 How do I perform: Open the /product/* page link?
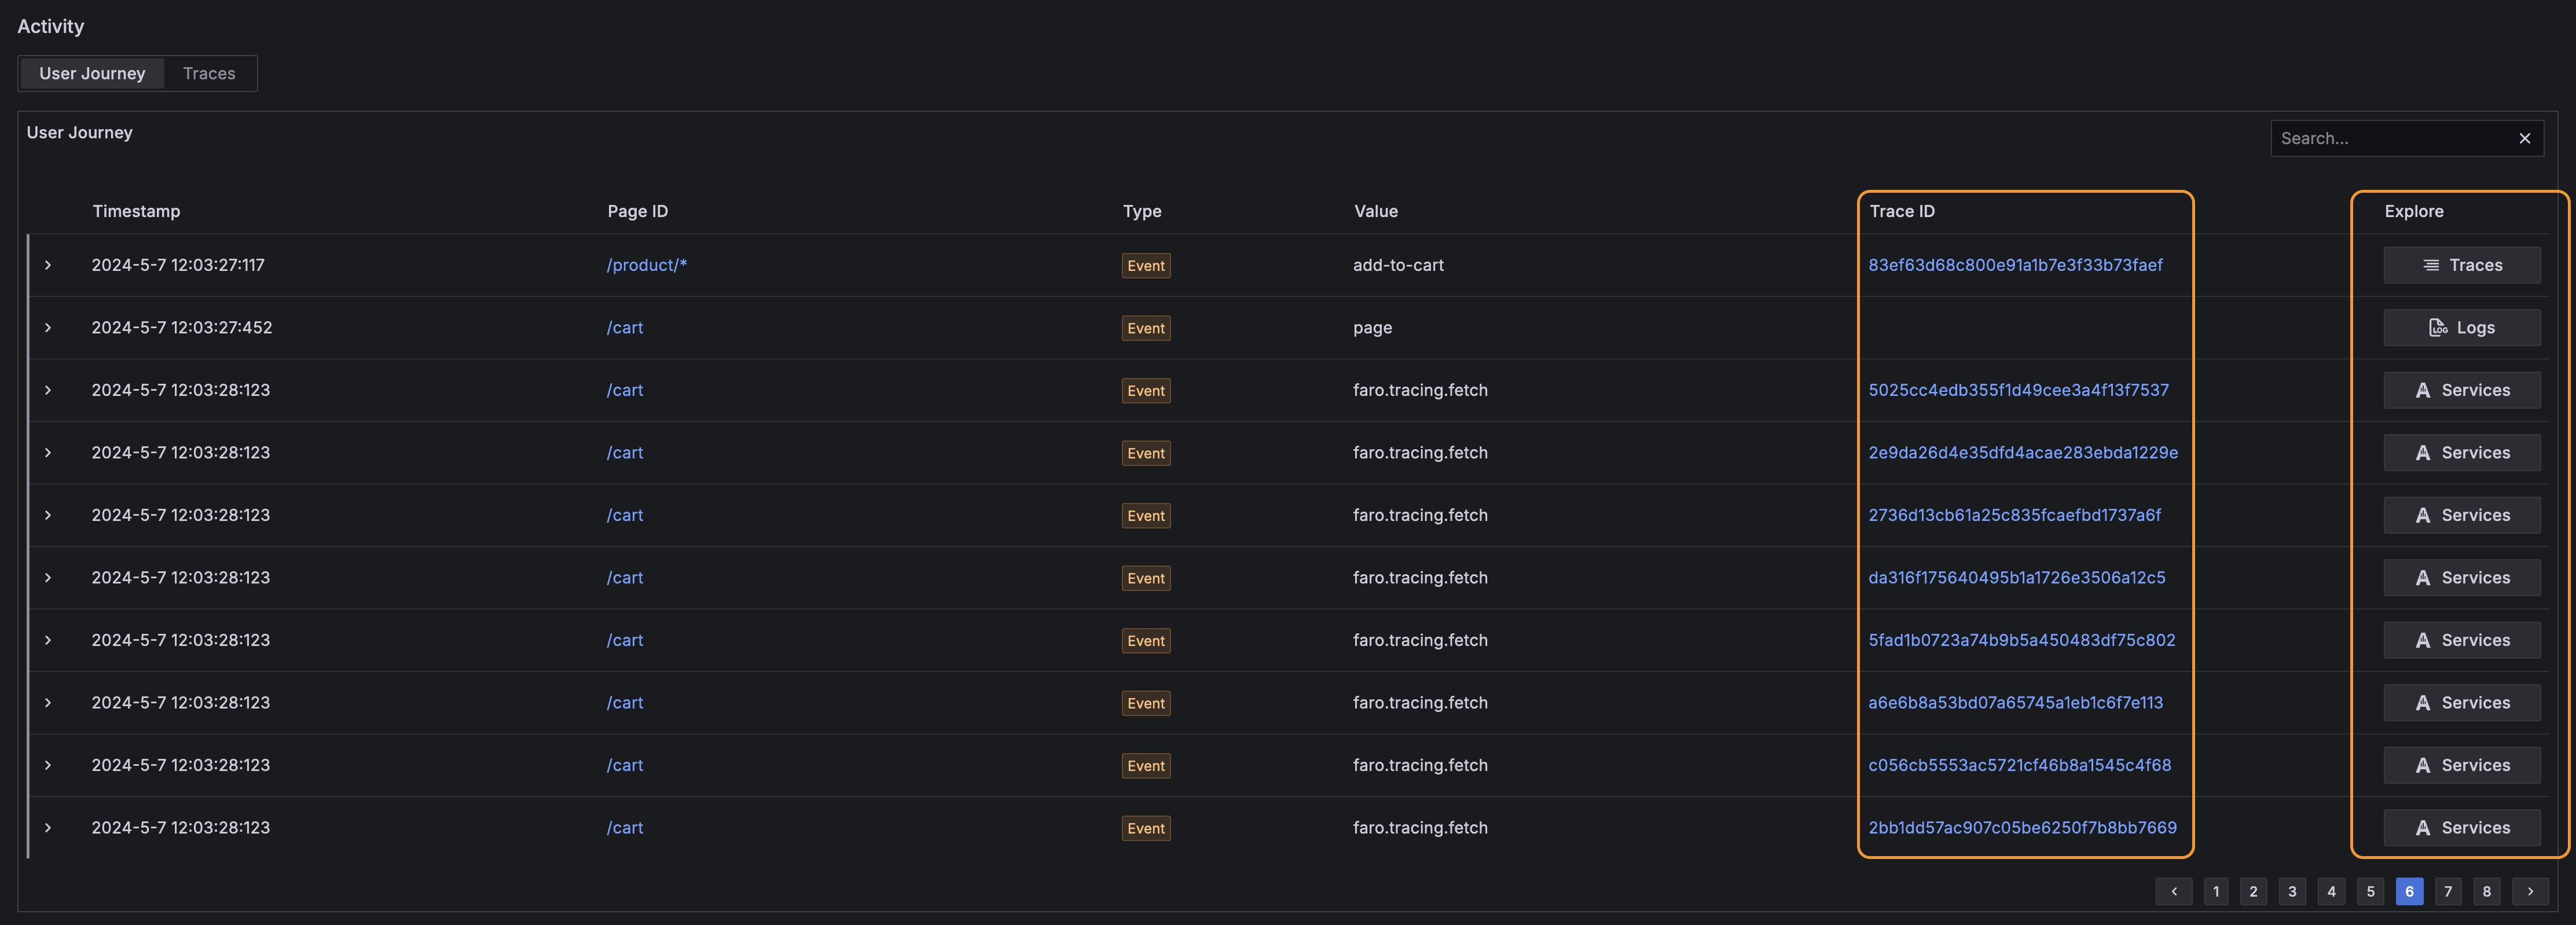point(646,265)
